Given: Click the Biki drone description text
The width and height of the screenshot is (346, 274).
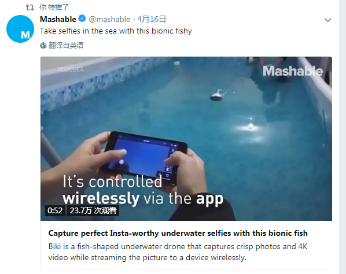Looking at the screenshot, I should click(x=178, y=251).
